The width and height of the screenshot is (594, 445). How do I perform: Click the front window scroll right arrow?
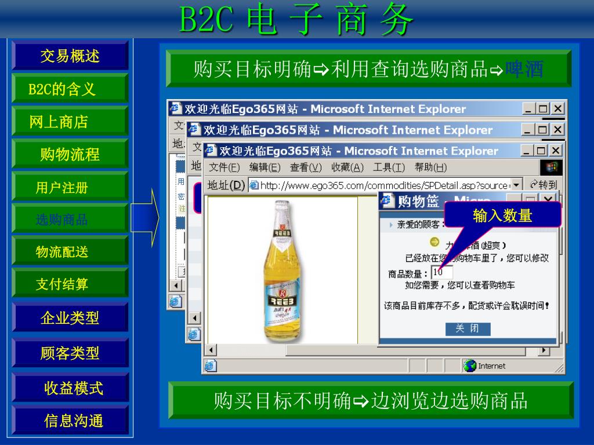point(544,350)
